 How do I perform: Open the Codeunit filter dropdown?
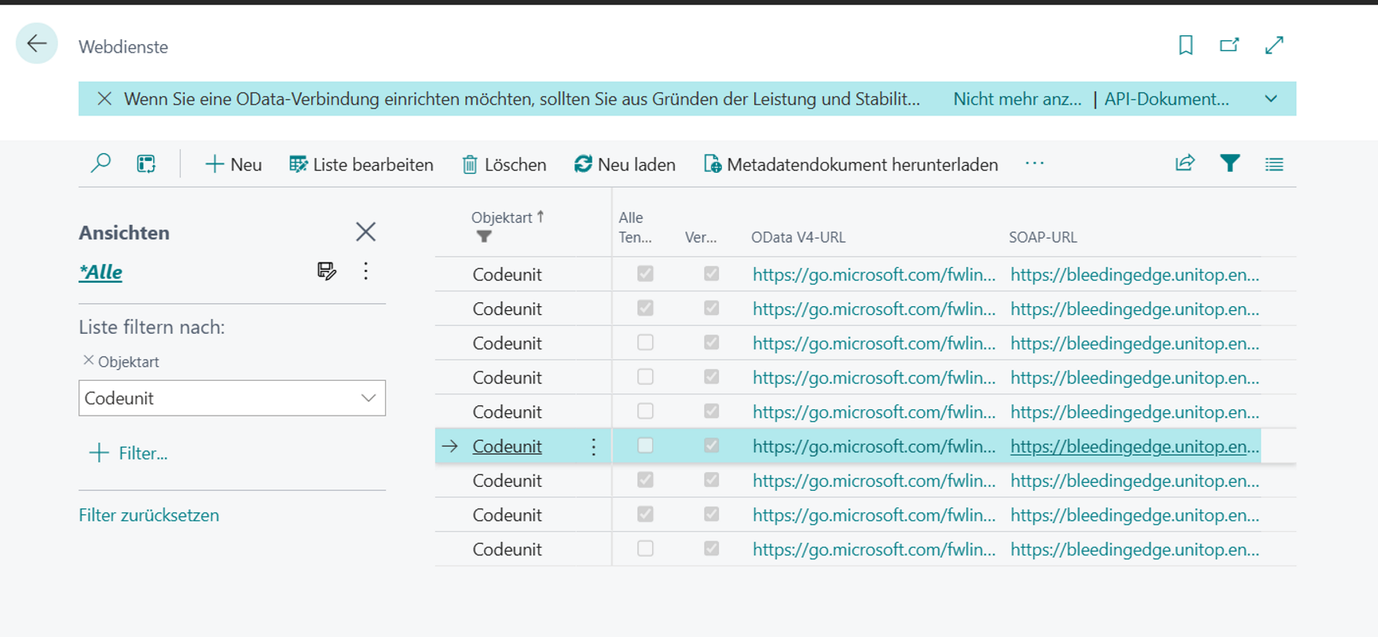click(x=368, y=398)
